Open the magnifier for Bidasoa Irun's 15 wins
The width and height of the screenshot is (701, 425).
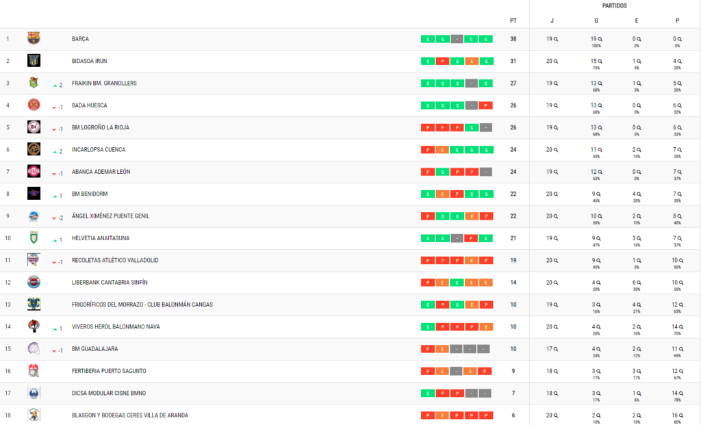[600, 61]
